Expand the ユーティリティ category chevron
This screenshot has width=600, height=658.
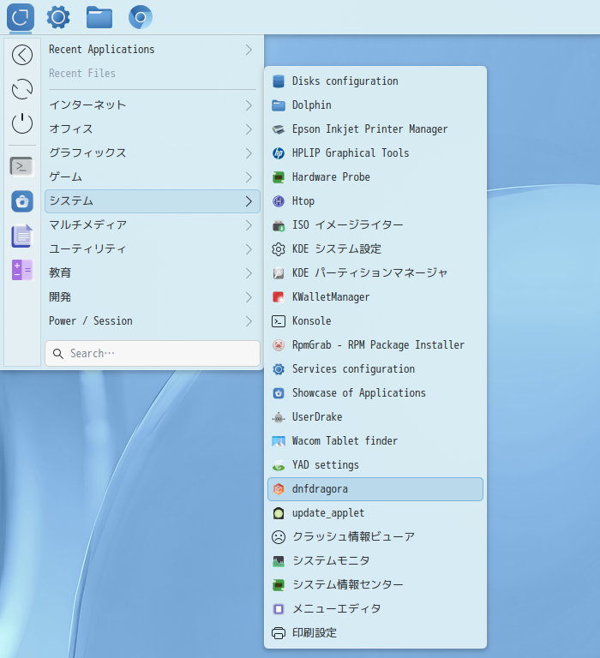(x=249, y=249)
